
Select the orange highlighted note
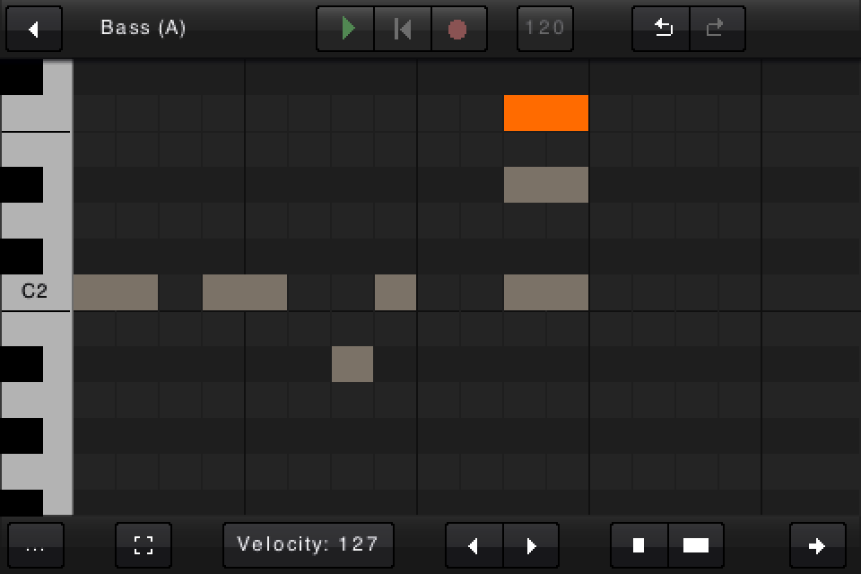545,113
